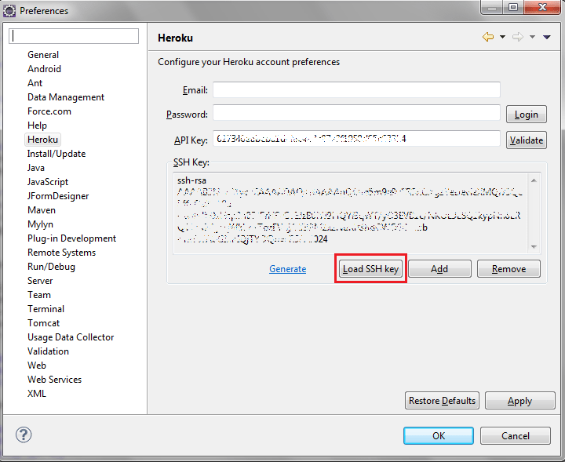The width and height of the screenshot is (565, 462).
Task: Select XML preferences category
Action: (x=37, y=394)
